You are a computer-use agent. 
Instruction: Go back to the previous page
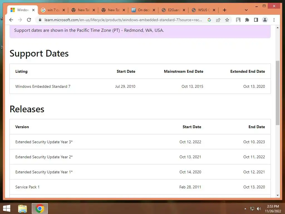click(x=11, y=20)
